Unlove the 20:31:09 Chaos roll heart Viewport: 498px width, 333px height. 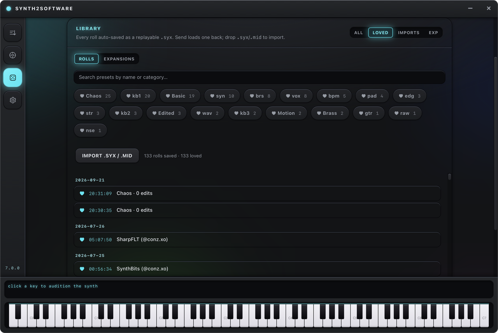click(x=82, y=193)
